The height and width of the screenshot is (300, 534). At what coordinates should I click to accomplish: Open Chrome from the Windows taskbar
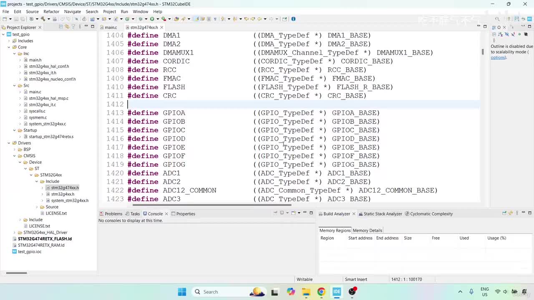click(x=321, y=292)
